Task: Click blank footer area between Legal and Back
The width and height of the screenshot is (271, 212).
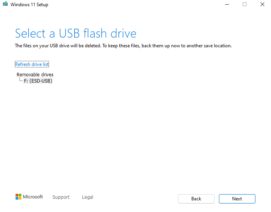Action: pyautogui.click(x=136, y=198)
